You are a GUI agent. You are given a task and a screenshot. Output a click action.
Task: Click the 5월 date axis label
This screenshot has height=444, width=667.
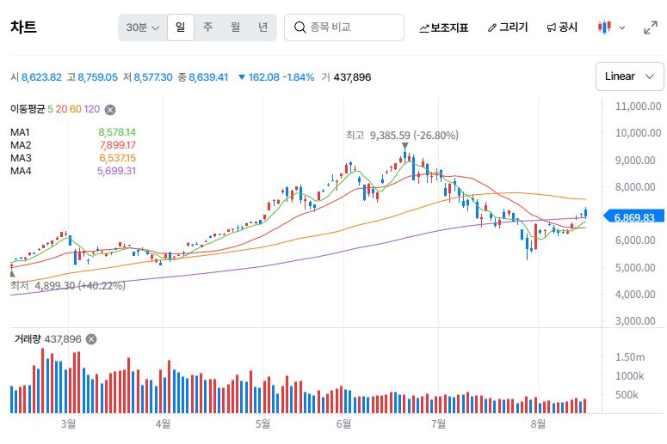[262, 423]
